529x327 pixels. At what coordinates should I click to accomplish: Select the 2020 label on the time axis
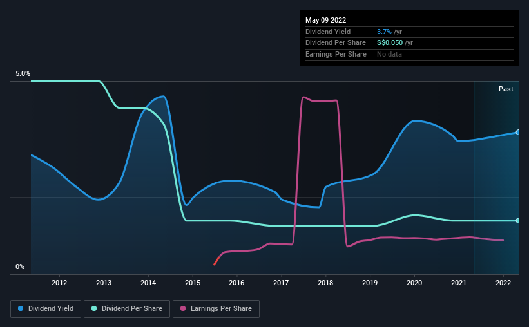point(414,283)
